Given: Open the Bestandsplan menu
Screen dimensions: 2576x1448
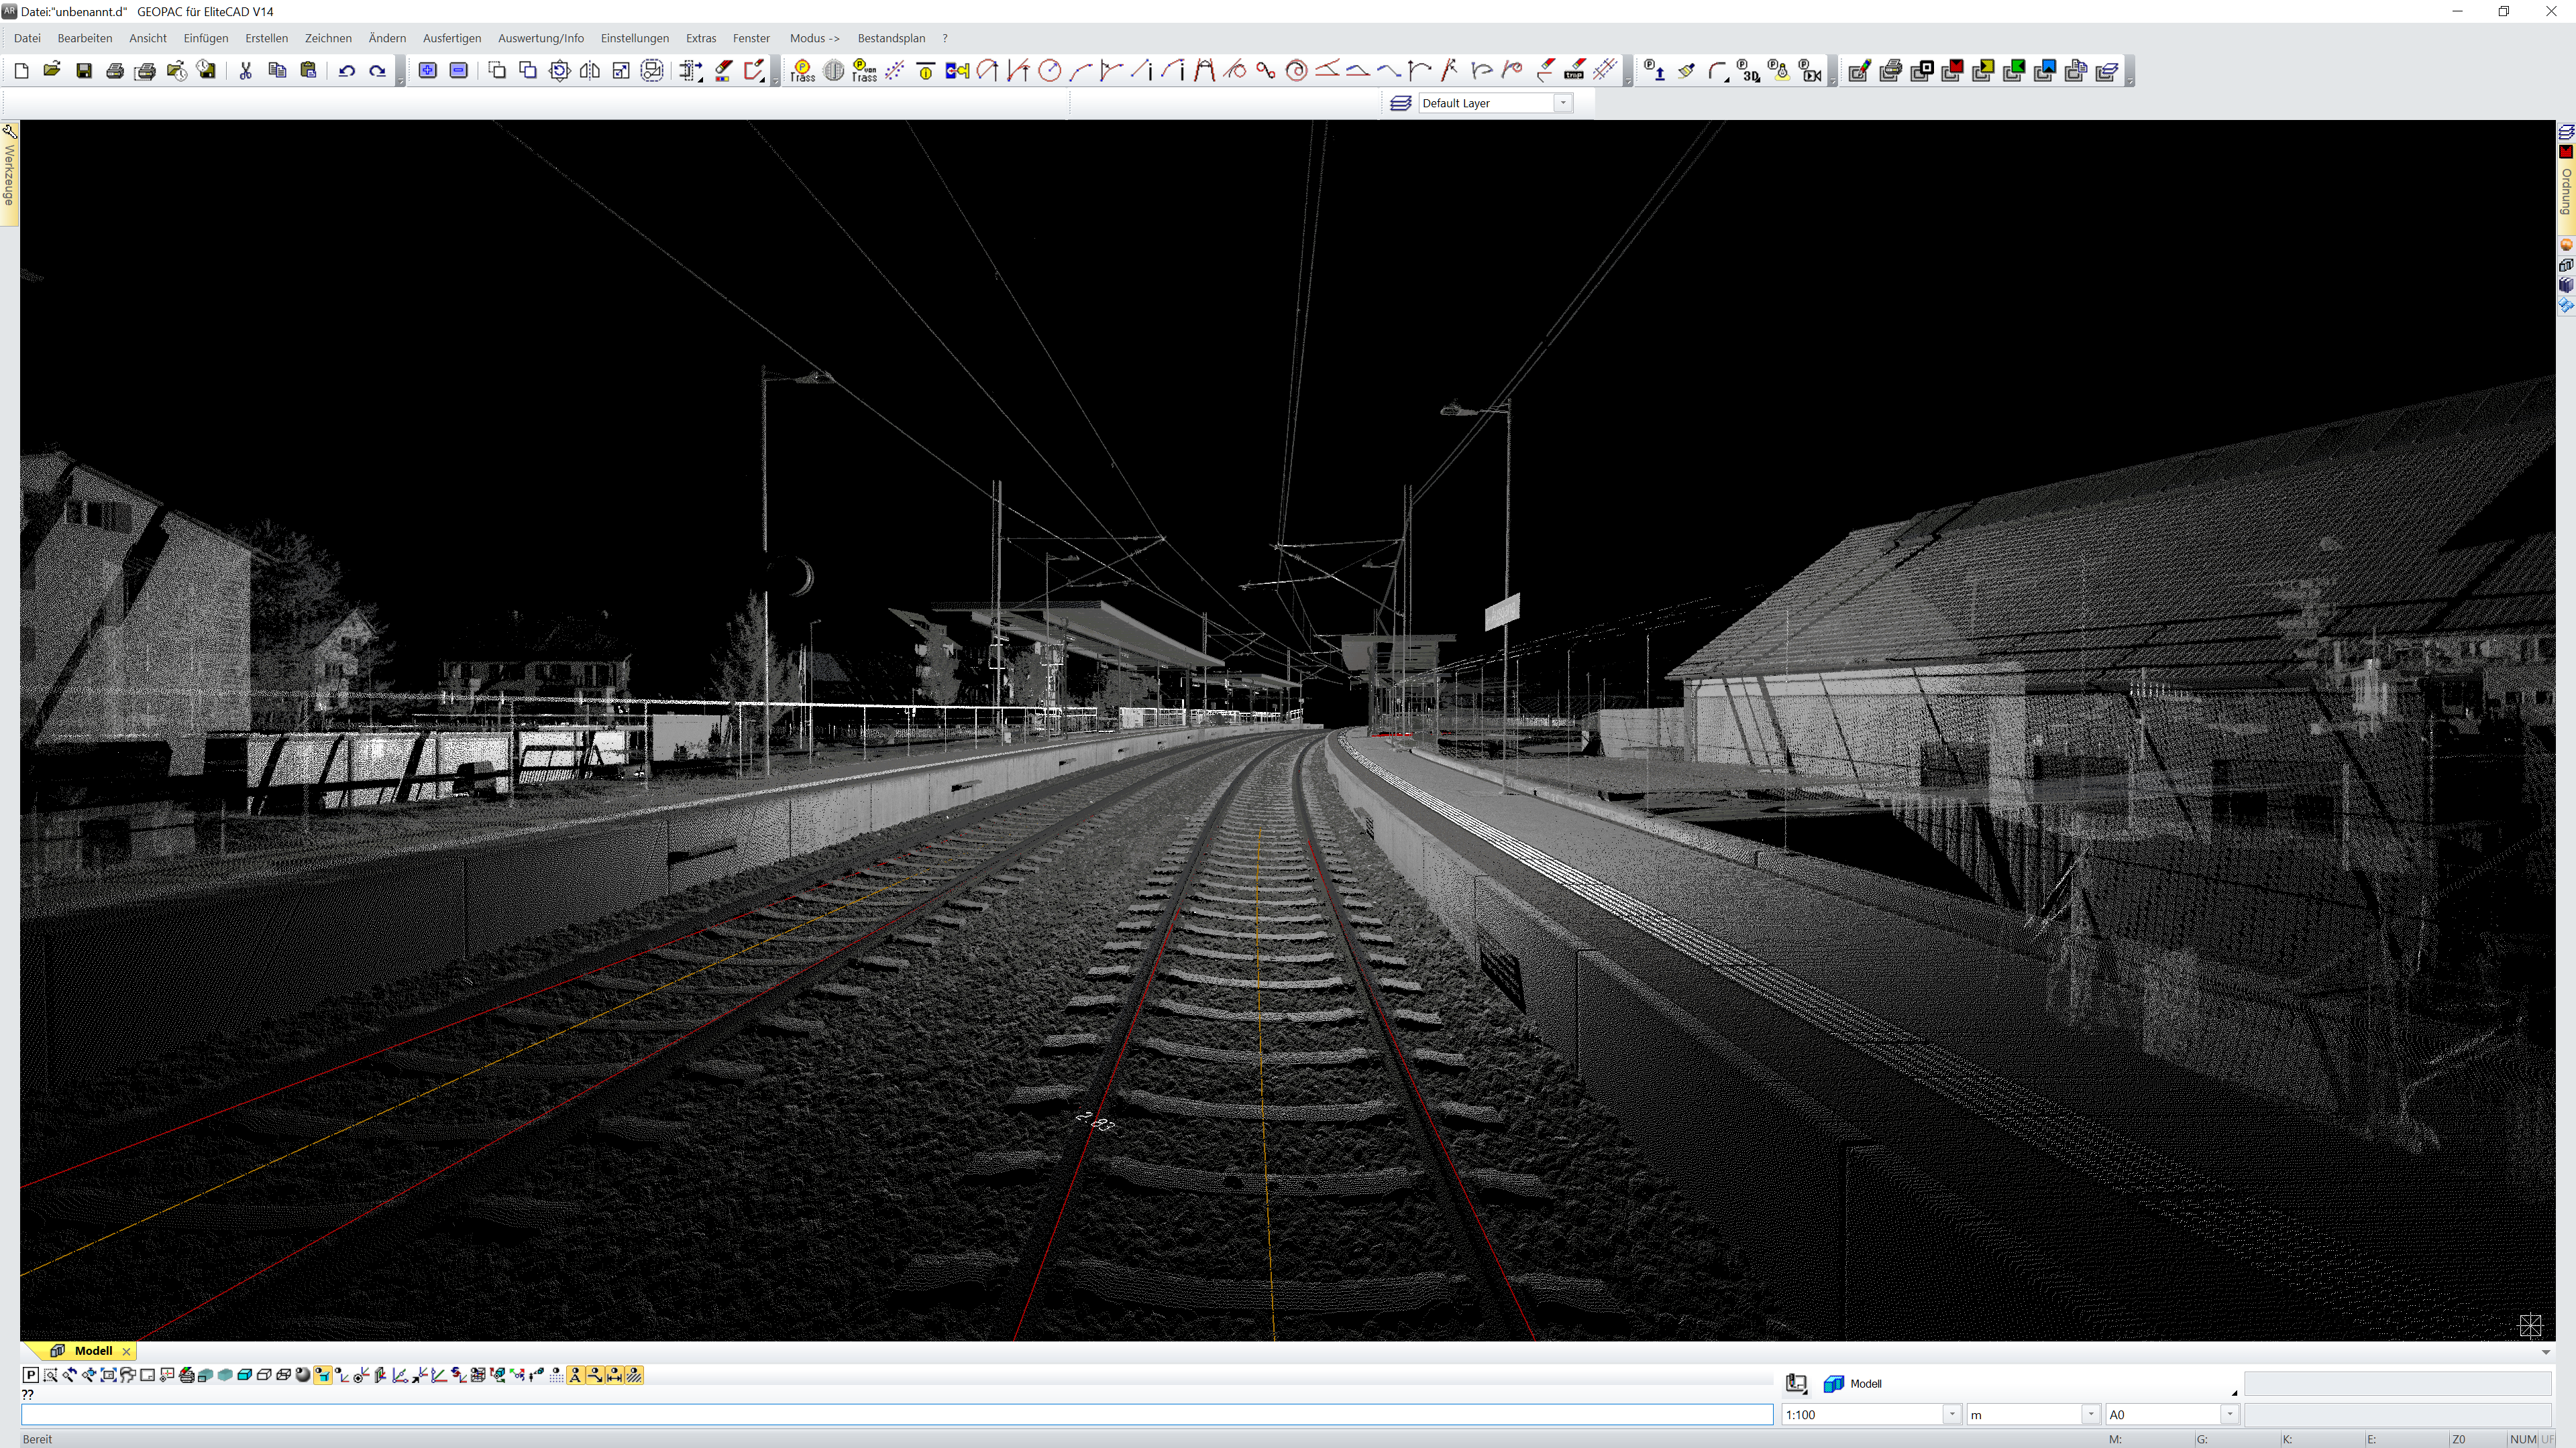Looking at the screenshot, I should click(x=890, y=38).
